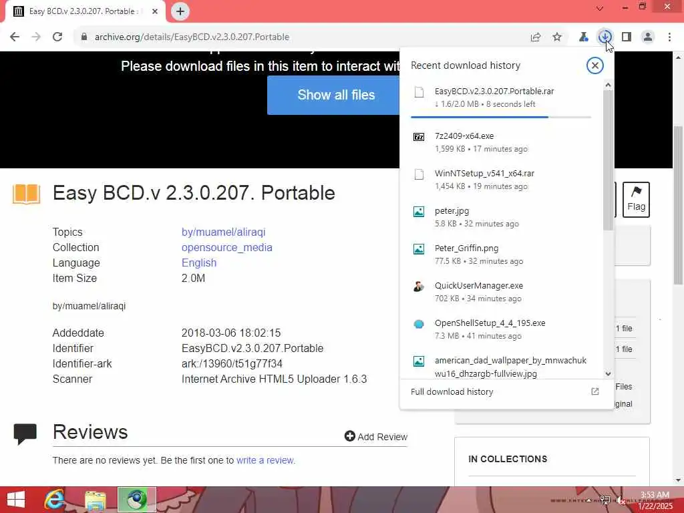684x513 pixels.
Task: Click the site lock icon
Action: (83, 37)
